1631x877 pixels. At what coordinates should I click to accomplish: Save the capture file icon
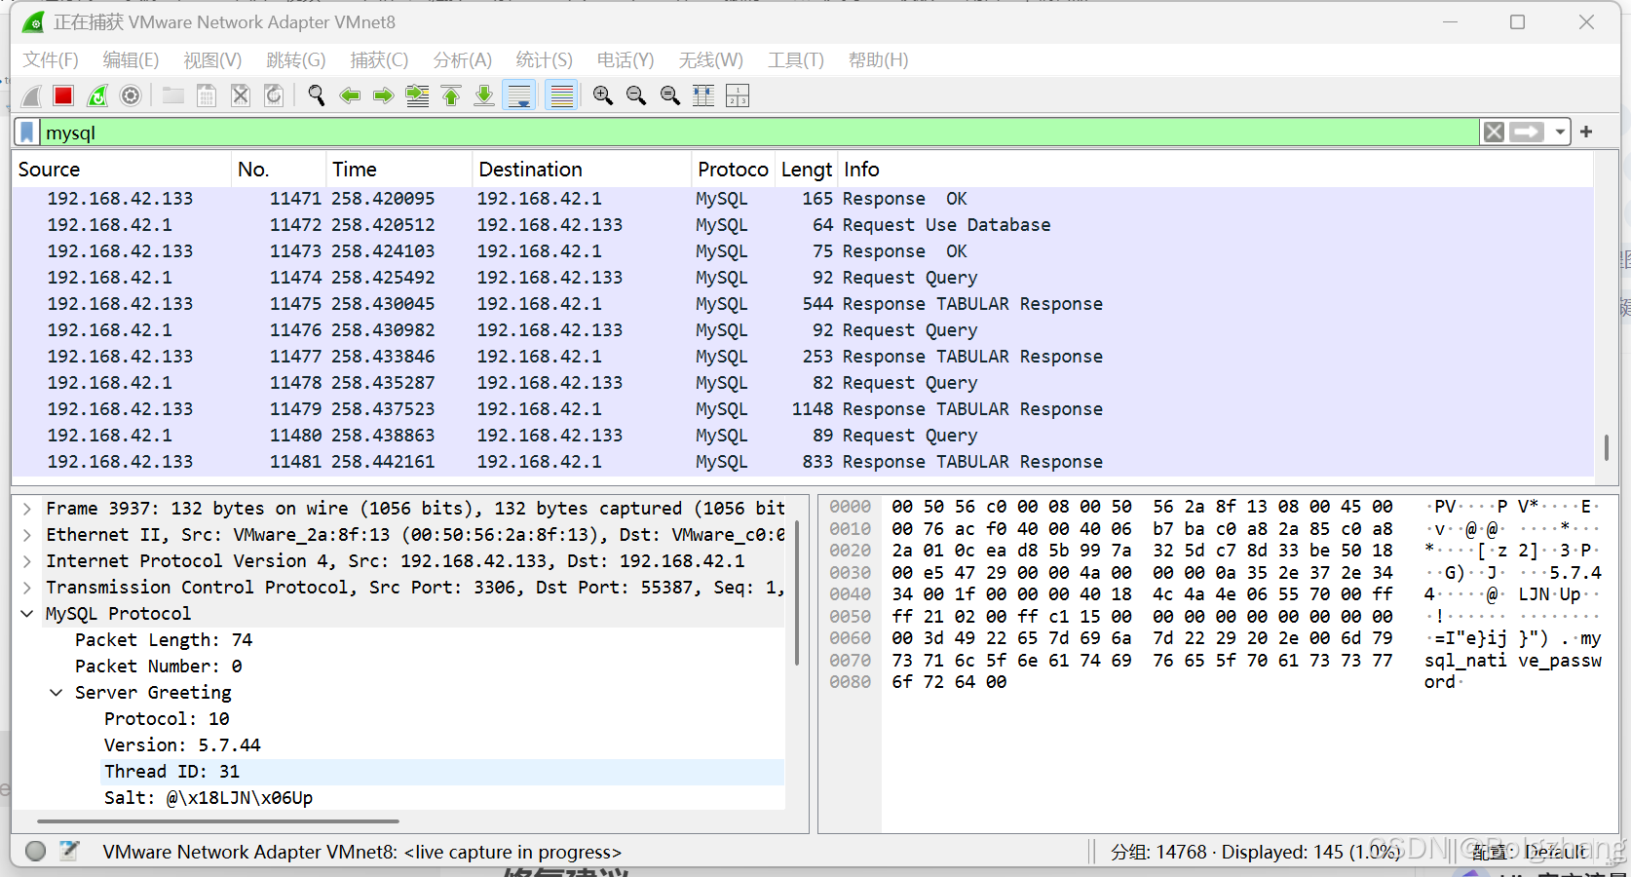[x=207, y=95]
